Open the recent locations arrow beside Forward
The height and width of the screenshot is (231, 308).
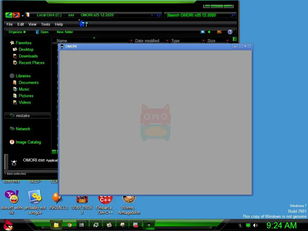[23, 16]
